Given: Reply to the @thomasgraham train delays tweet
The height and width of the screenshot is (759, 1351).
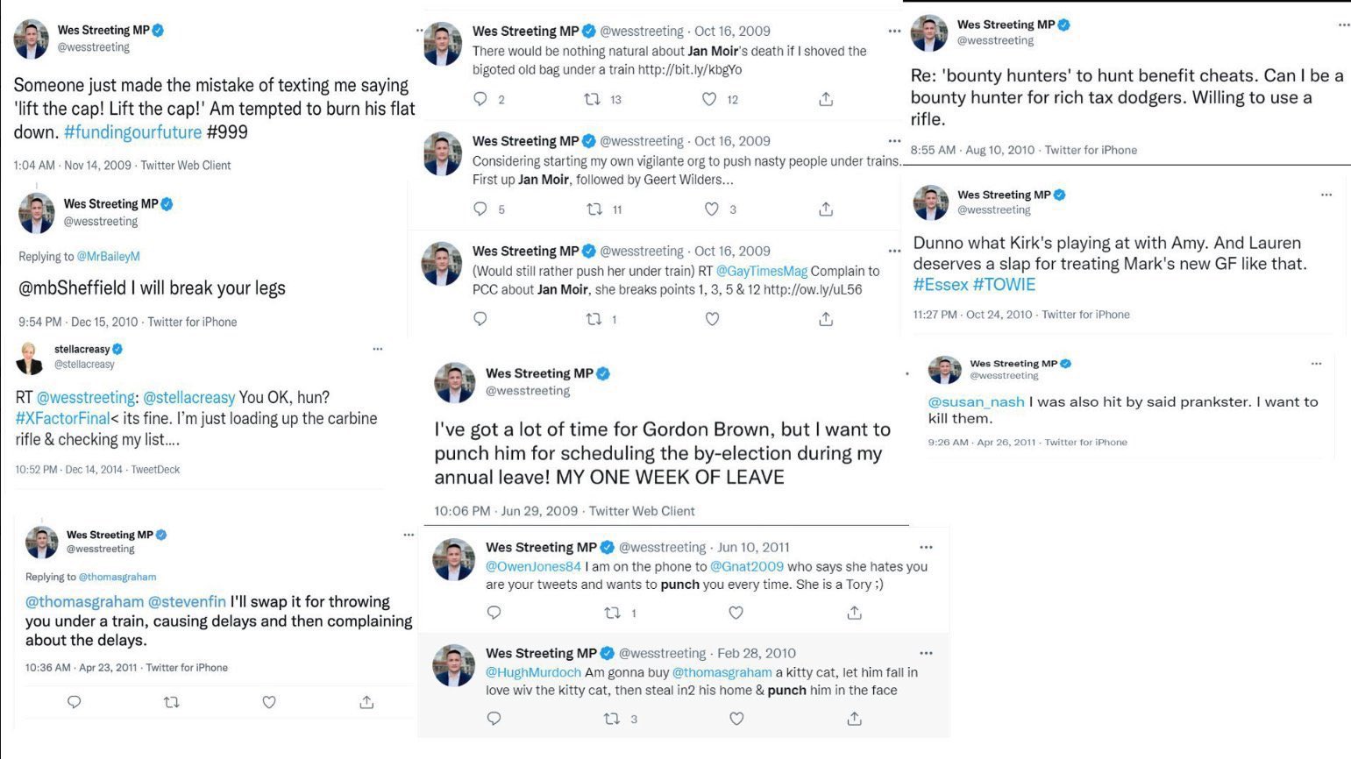Looking at the screenshot, I should 75,701.
